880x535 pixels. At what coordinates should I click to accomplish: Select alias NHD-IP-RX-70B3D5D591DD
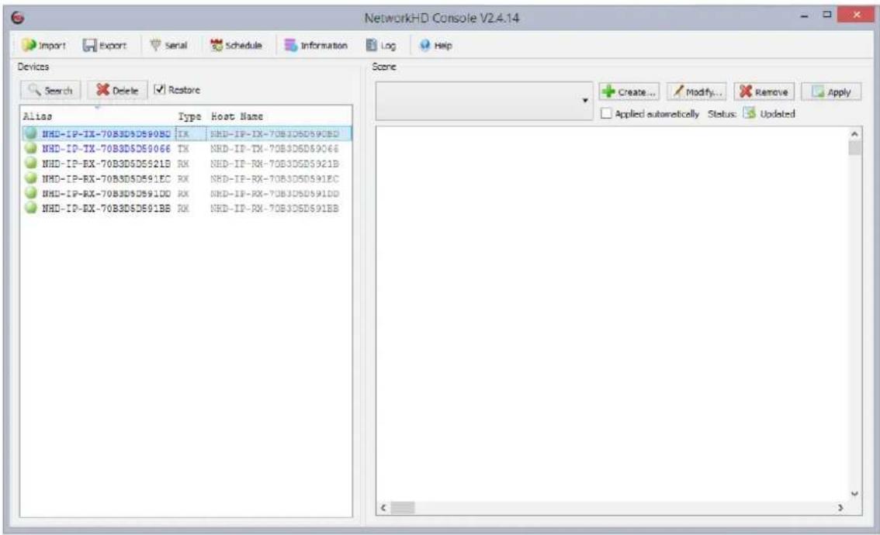[x=106, y=194]
